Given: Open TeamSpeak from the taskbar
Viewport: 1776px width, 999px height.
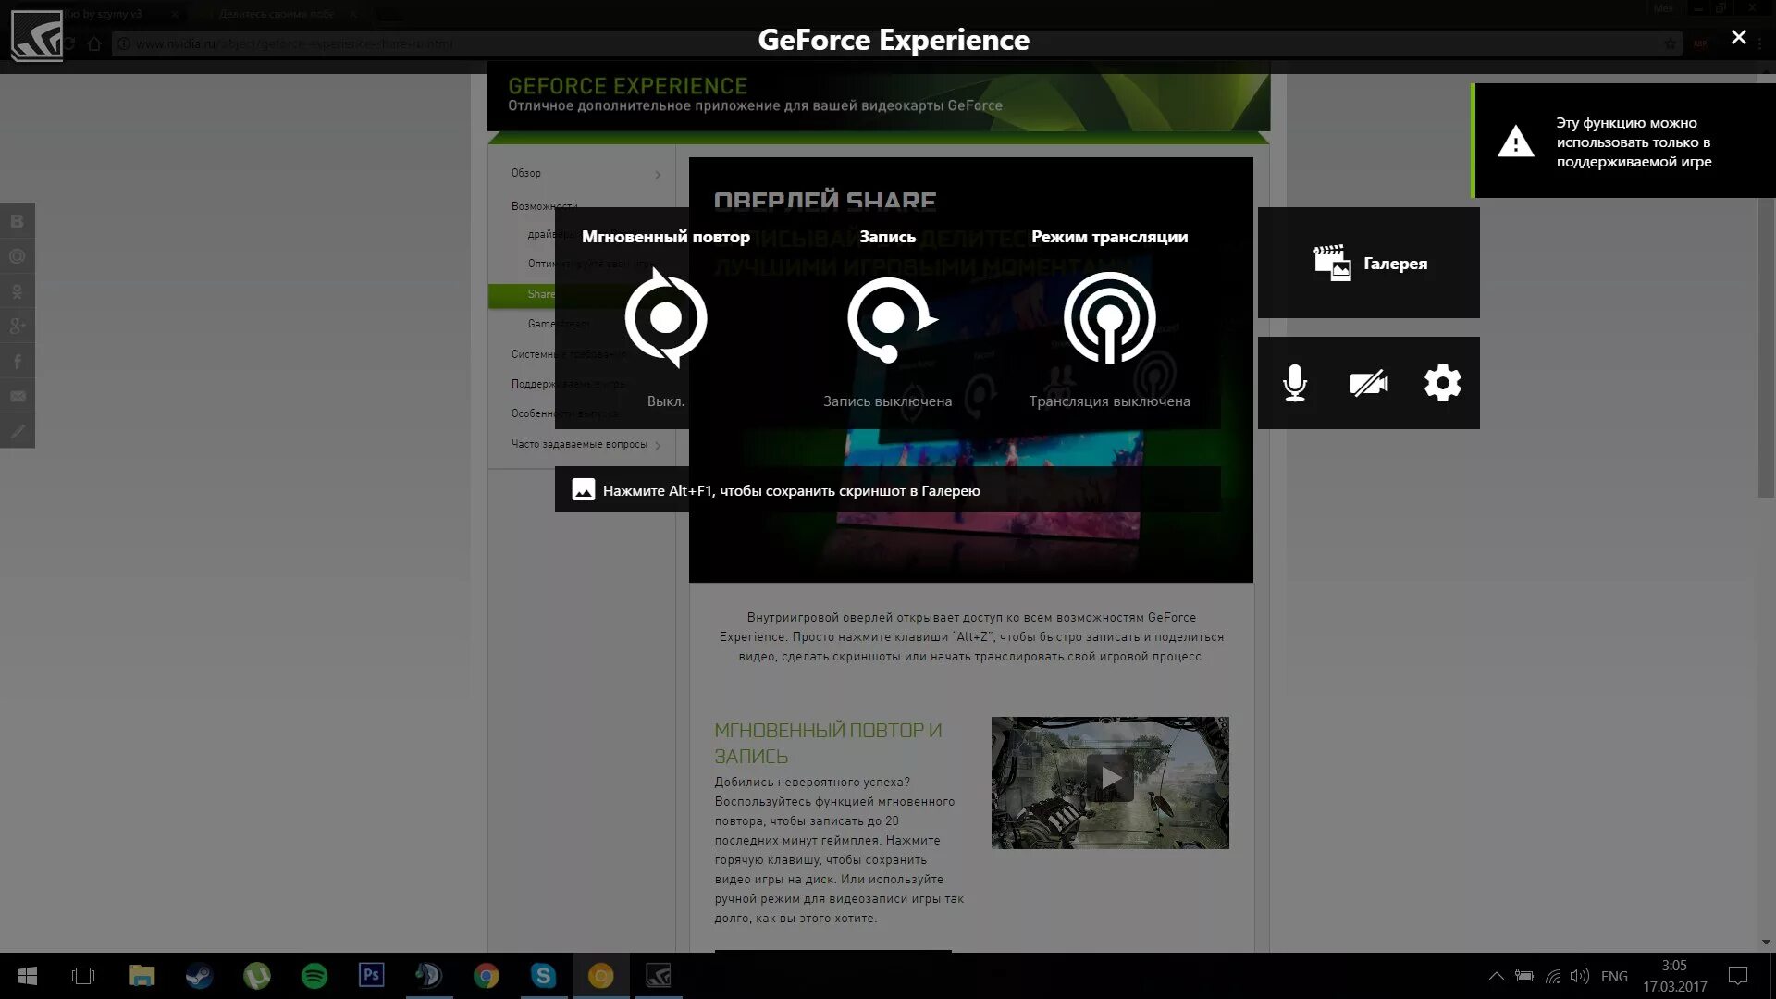Looking at the screenshot, I should [428, 976].
